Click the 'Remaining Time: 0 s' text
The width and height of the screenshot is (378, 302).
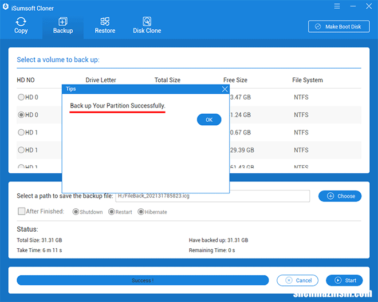(212, 250)
